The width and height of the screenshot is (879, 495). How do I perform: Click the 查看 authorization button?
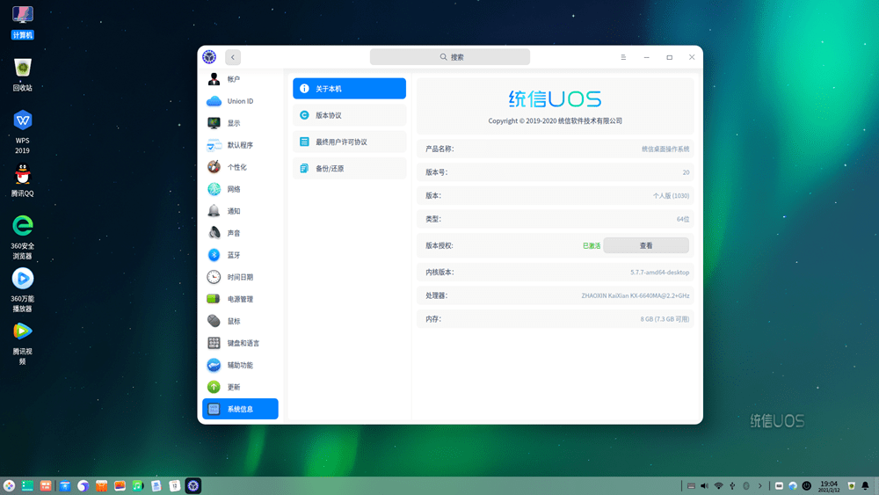pos(646,245)
